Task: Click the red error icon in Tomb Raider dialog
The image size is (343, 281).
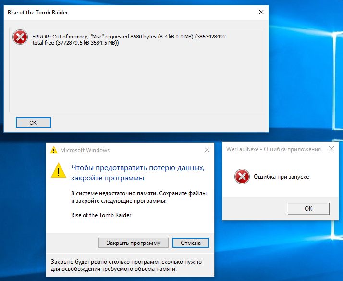Action: click(20, 37)
